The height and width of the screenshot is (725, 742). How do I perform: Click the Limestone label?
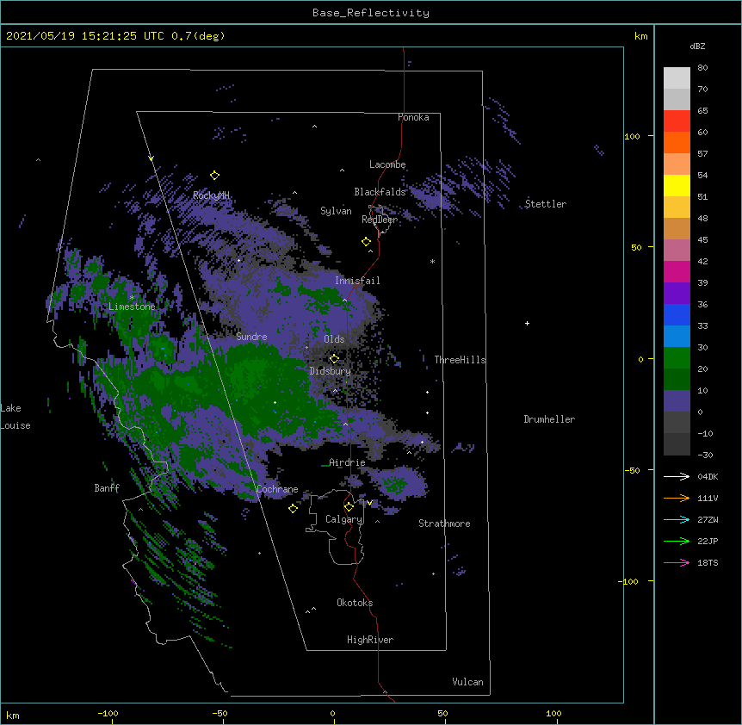click(132, 307)
